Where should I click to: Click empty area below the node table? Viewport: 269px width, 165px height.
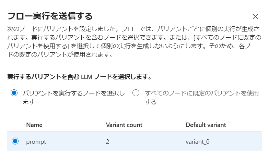click(134, 158)
